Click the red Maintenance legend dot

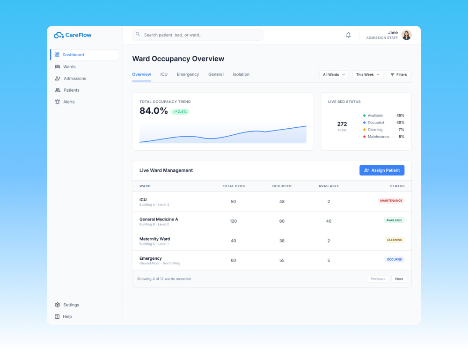point(364,137)
